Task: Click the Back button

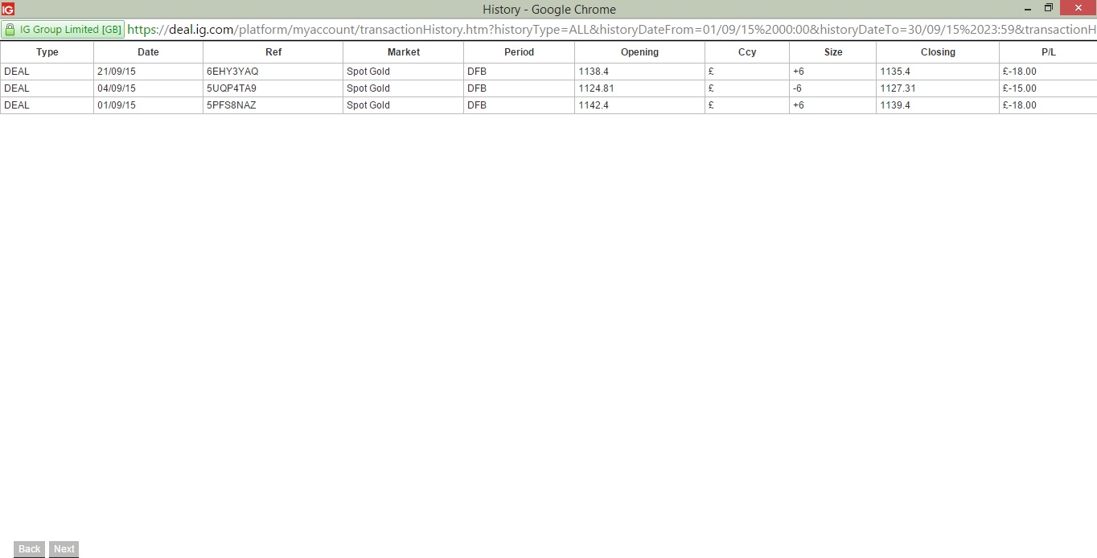Action: (x=30, y=549)
